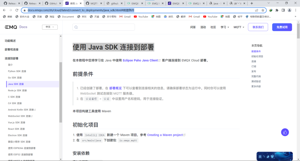Close the MQTT GitHub tab
Screen dimensions: 300x161
tap(101, 3)
